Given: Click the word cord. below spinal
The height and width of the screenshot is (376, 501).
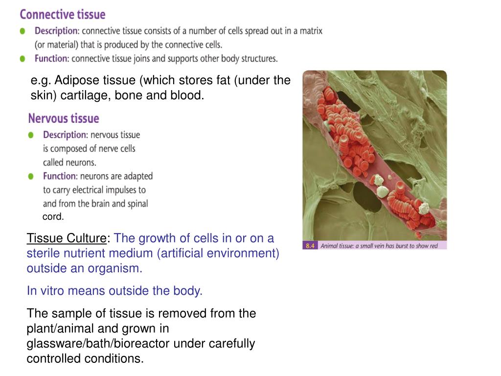Looking at the screenshot, I should pos(53,217).
